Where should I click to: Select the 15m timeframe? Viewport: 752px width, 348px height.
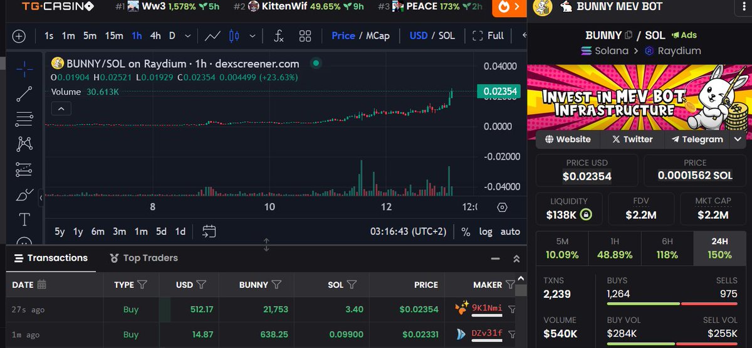114,36
